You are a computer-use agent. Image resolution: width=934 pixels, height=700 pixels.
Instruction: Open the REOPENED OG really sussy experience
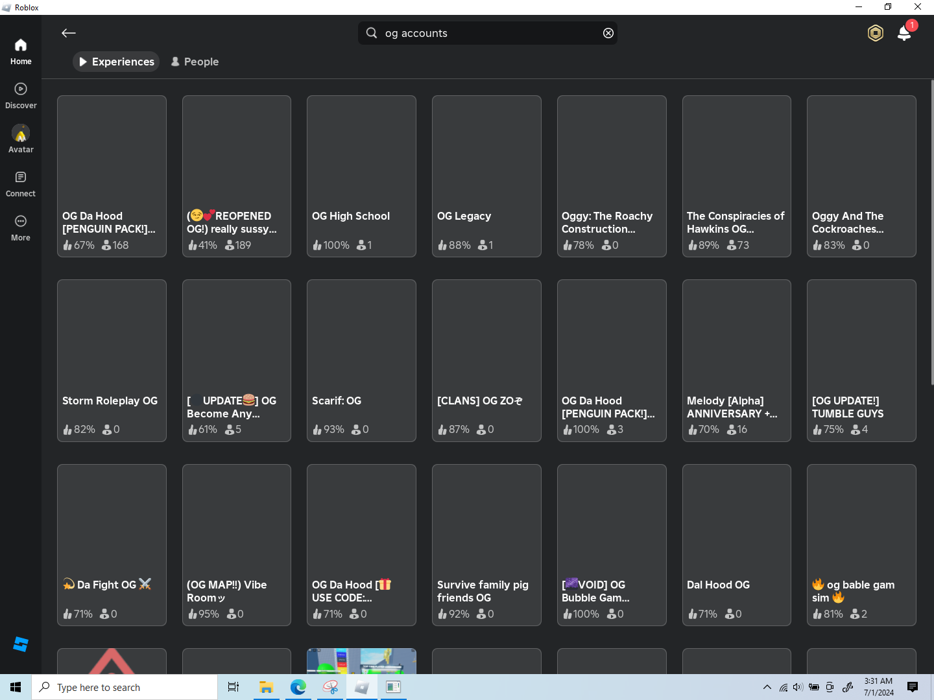(x=237, y=176)
